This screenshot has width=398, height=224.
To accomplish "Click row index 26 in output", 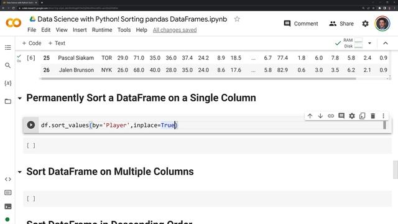I will click(47, 70).
